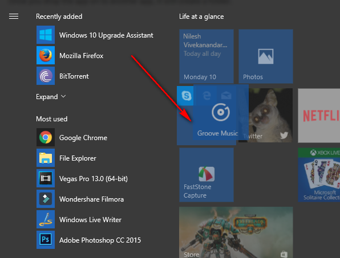Click the Vegas Pro film icon
The image size is (340, 258).
[46, 179]
